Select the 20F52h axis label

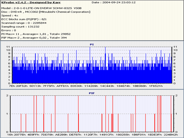coord(22,86)
